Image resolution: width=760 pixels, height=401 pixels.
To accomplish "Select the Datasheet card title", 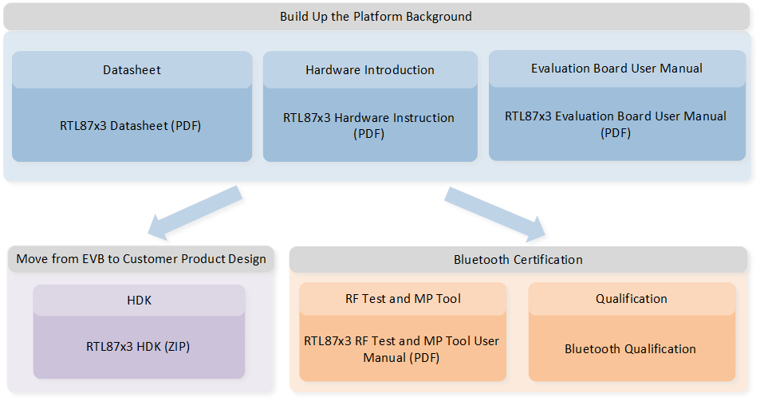I will (x=132, y=69).
